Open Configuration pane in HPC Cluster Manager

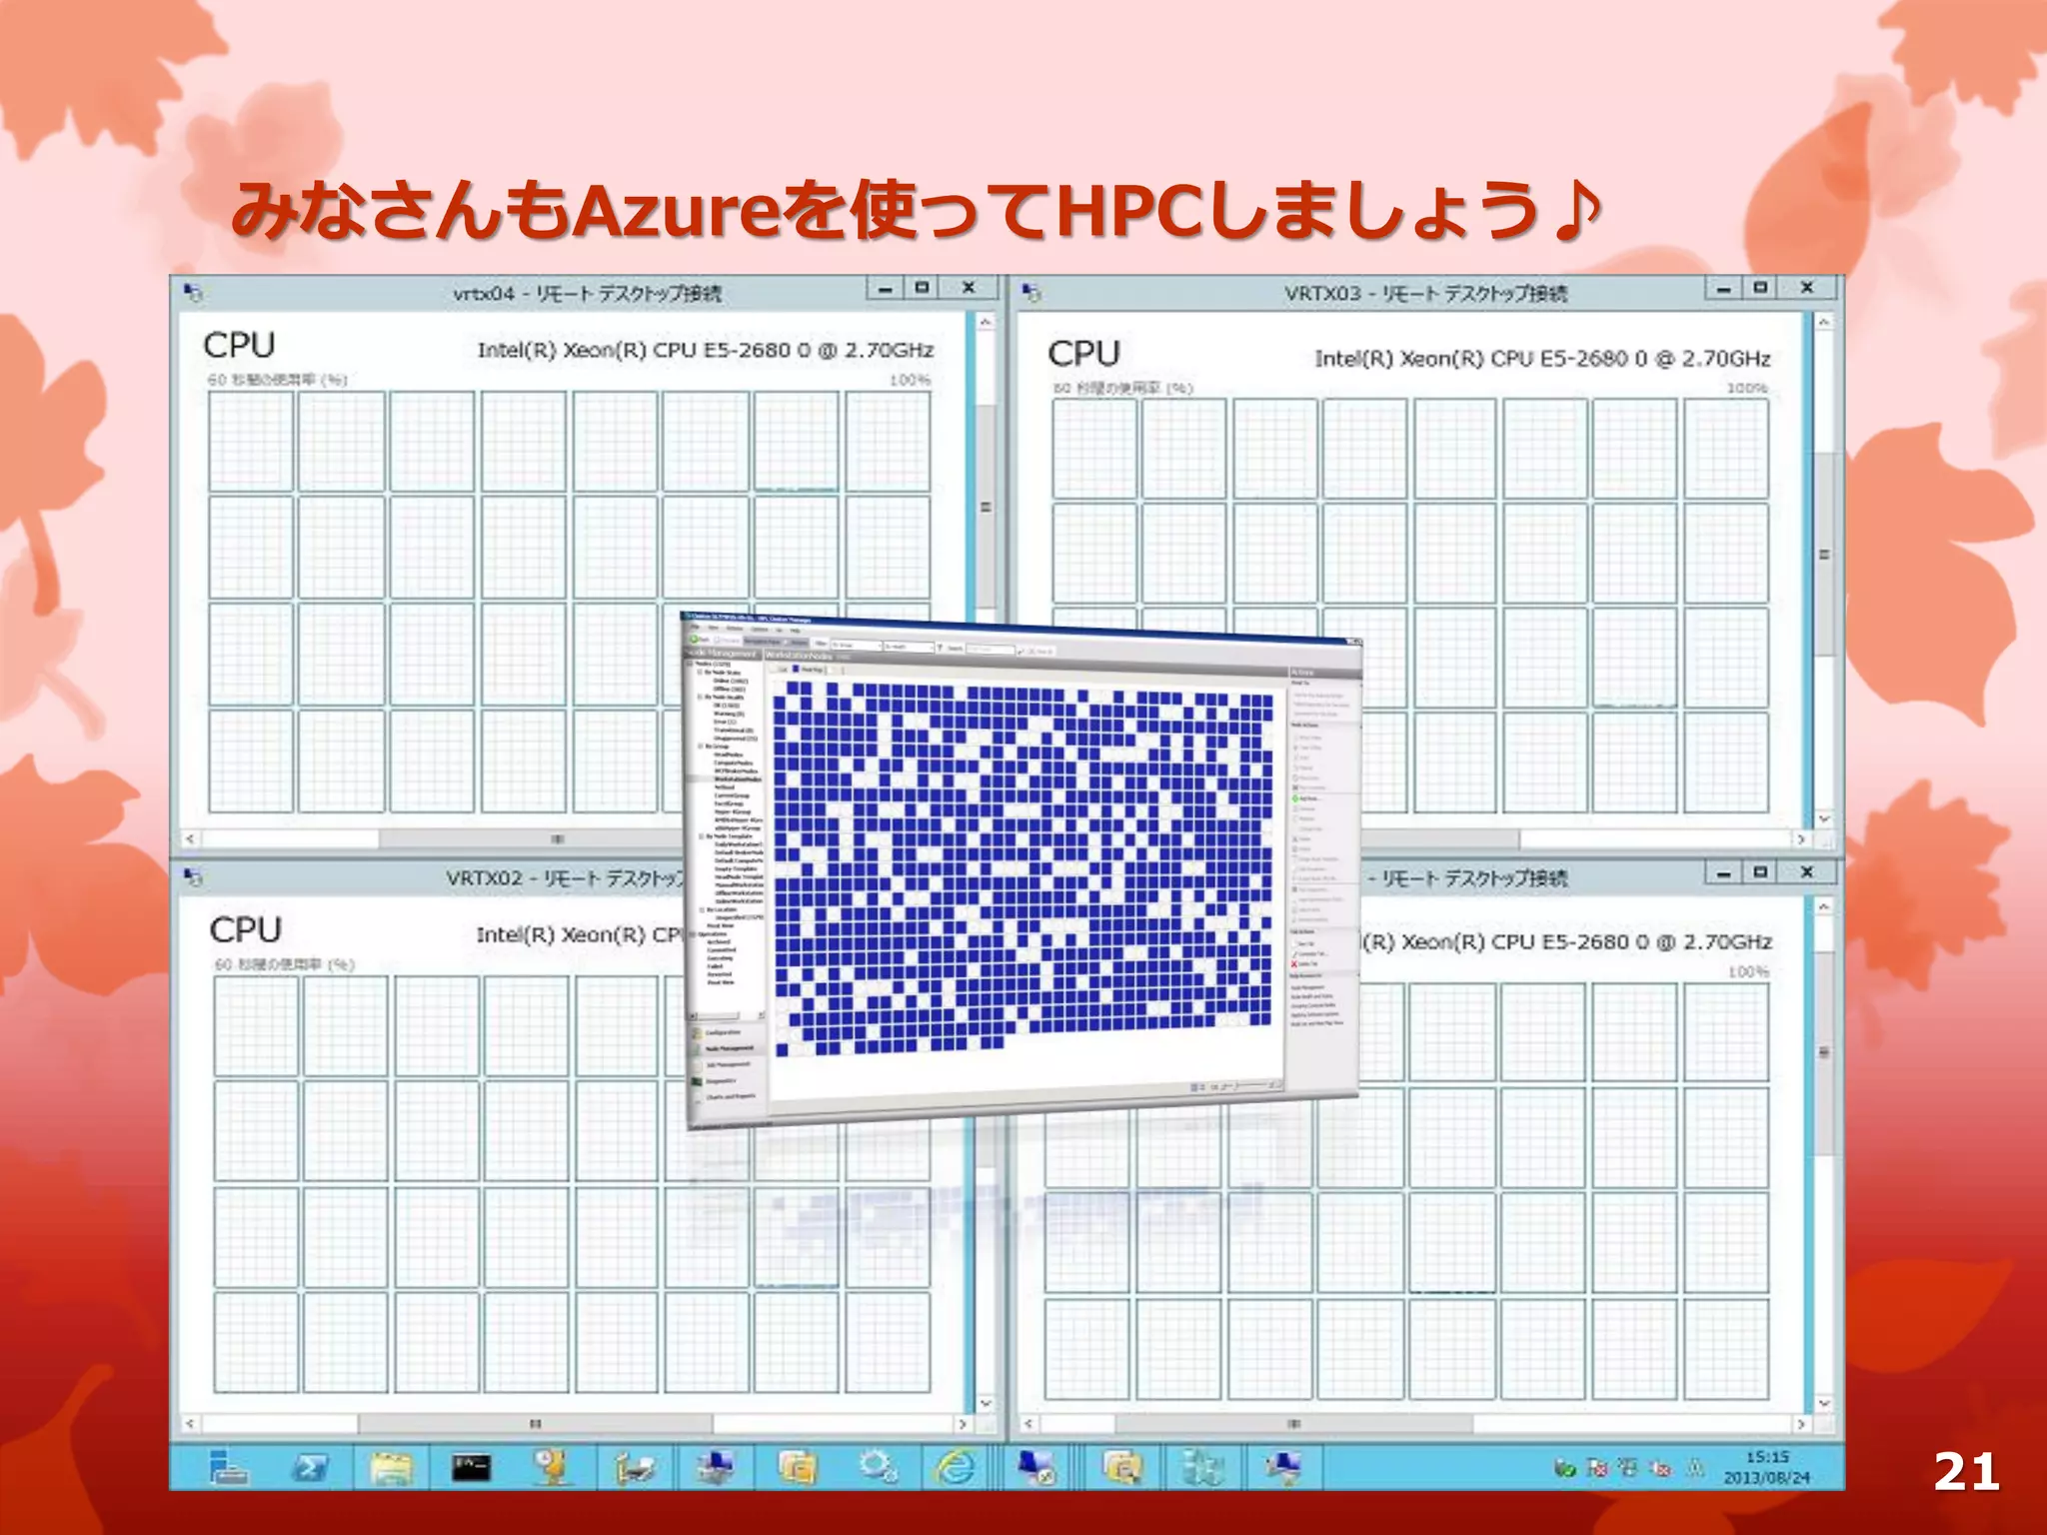pos(722,1032)
